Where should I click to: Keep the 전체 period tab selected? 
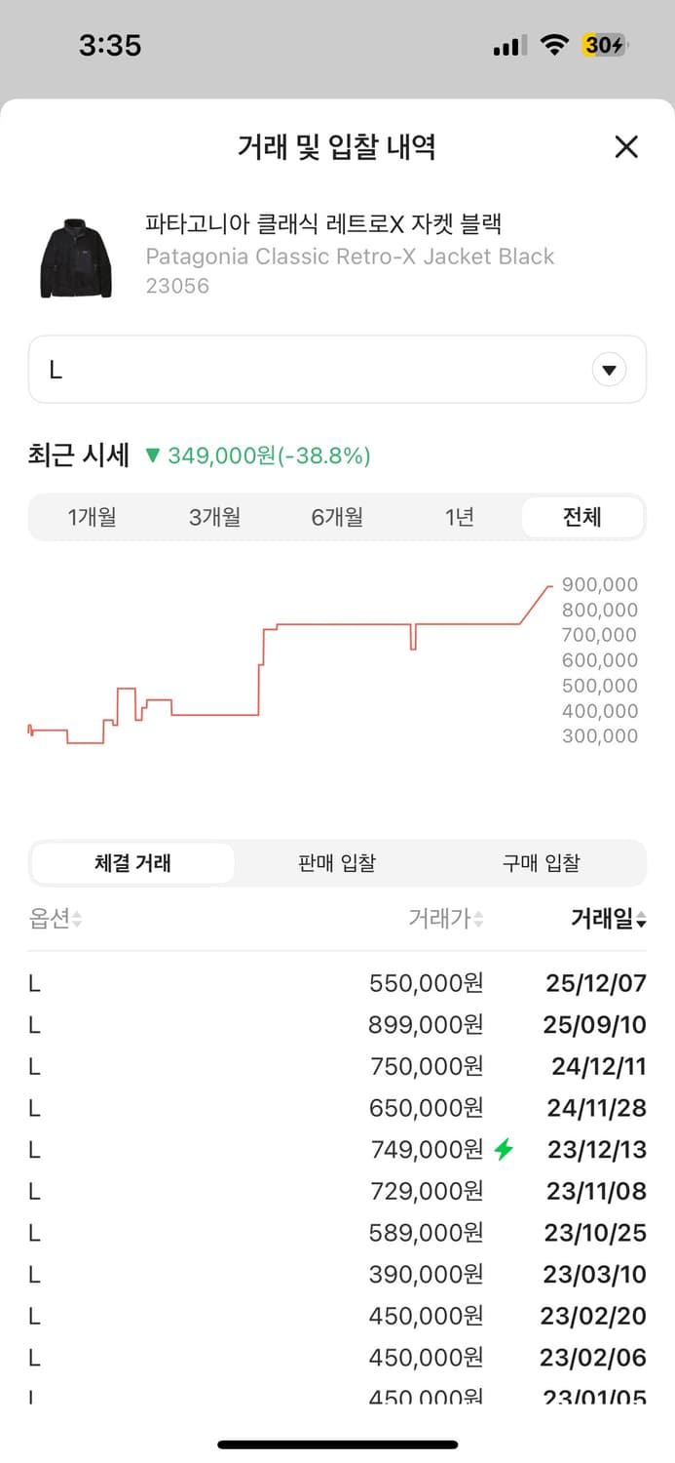click(x=582, y=518)
